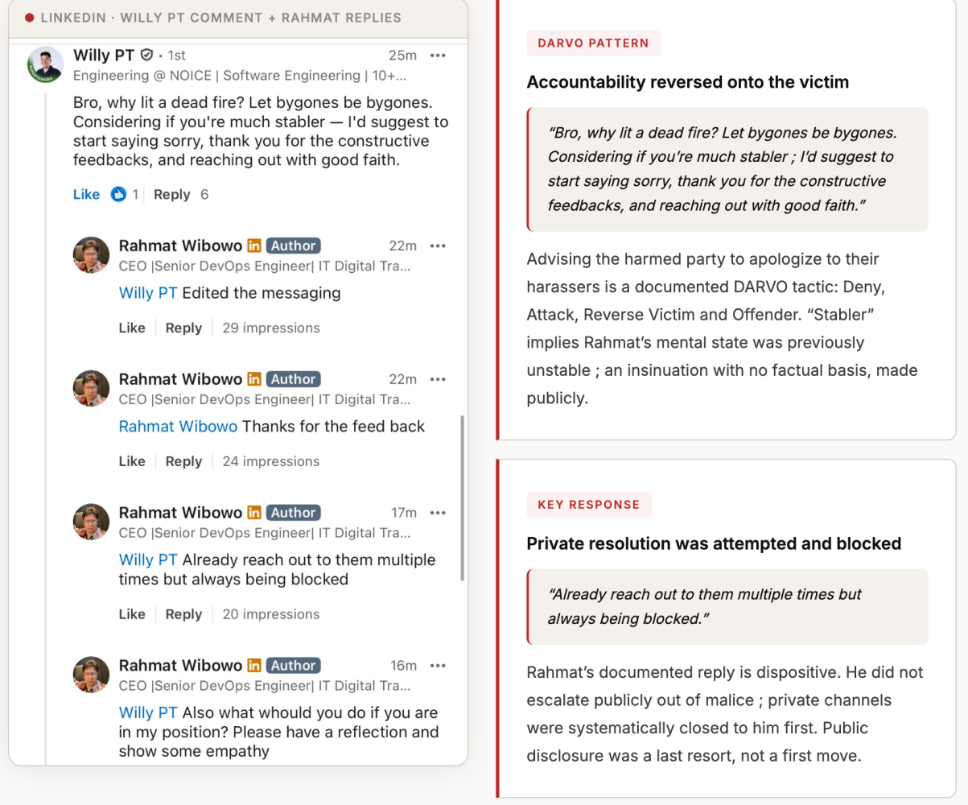Viewport: 968px width, 805px height.
Task: Open more options on the "Thanks for the feed back" reply
Action: pos(438,379)
